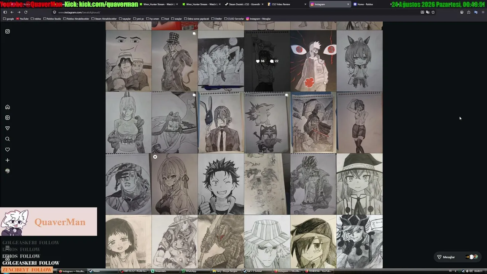Open the pinned long-haired girl drawing
This screenshot has height=274, width=487.
pos(174,184)
